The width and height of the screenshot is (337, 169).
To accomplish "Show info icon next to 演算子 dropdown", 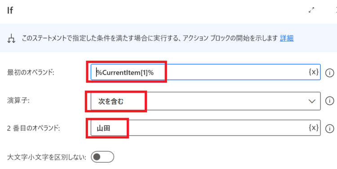I will click(329, 101).
